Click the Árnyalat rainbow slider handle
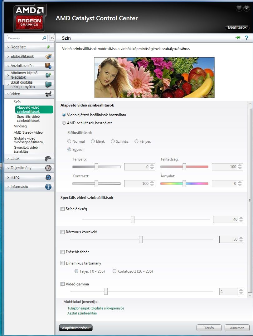253x336 pixels. [x=184, y=183]
